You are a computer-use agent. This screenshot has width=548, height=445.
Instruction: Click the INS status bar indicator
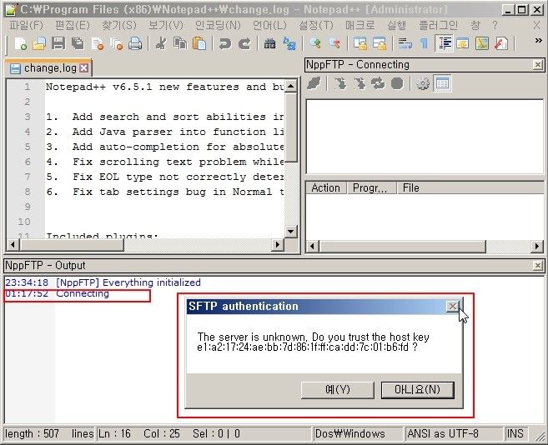point(515,434)
